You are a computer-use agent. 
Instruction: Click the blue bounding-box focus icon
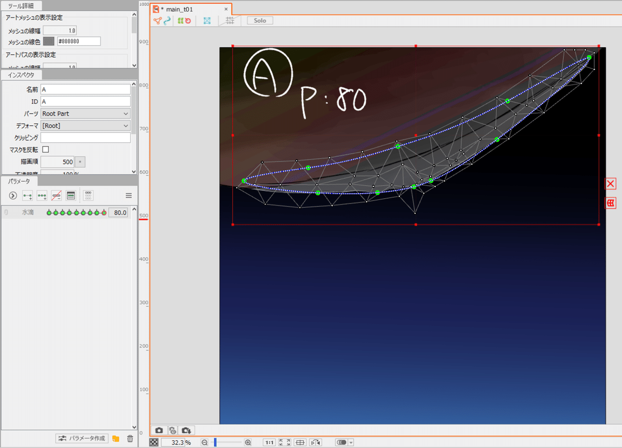click(x=207, y=21)
